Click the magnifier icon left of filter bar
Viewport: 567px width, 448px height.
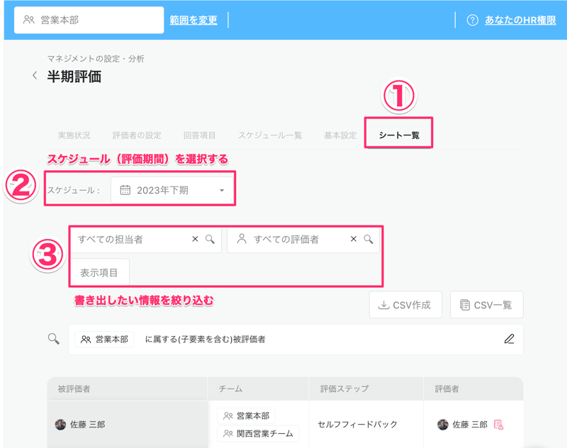(54, 340)
